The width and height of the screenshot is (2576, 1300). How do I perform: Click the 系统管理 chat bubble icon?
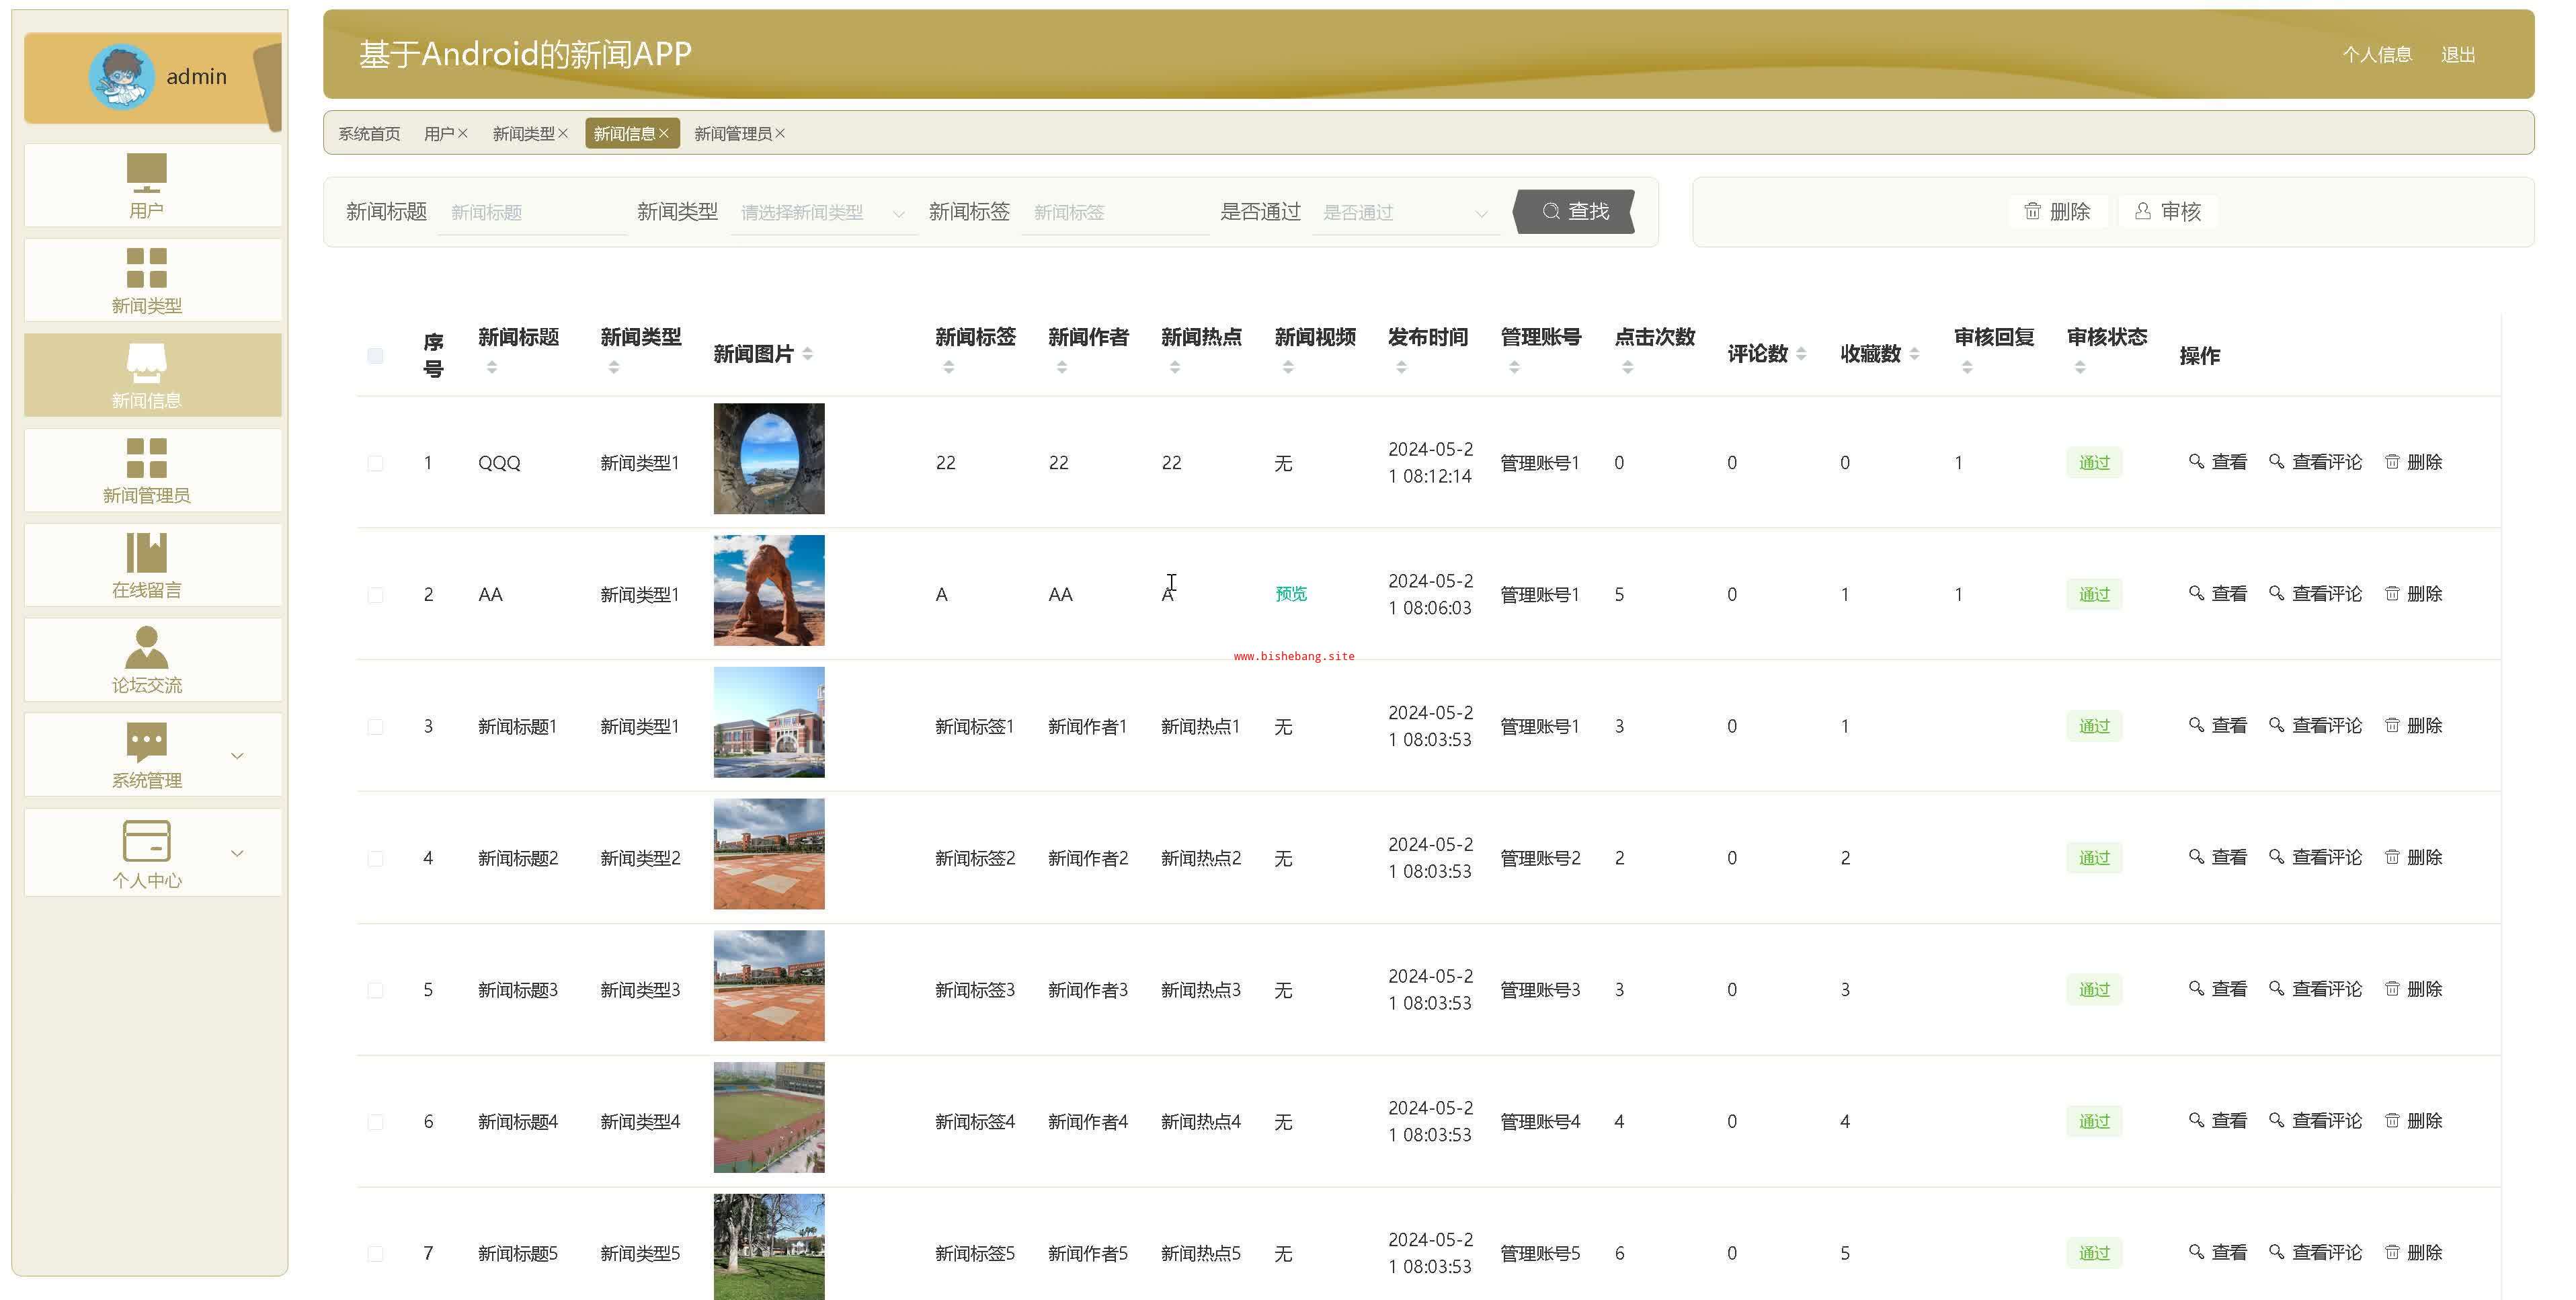[x=146, y=742]
